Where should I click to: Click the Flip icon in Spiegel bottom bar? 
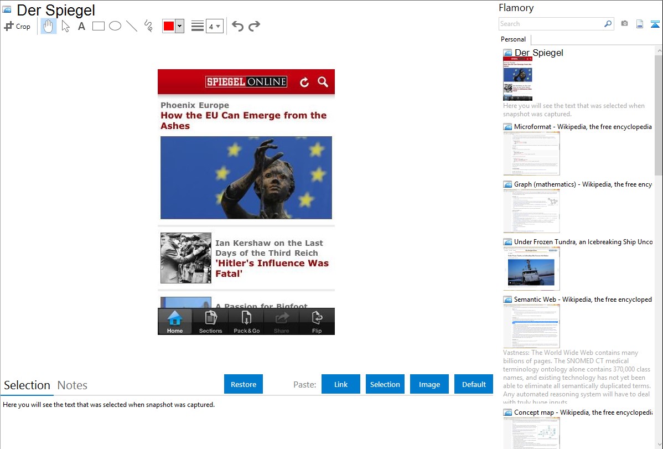317,322
